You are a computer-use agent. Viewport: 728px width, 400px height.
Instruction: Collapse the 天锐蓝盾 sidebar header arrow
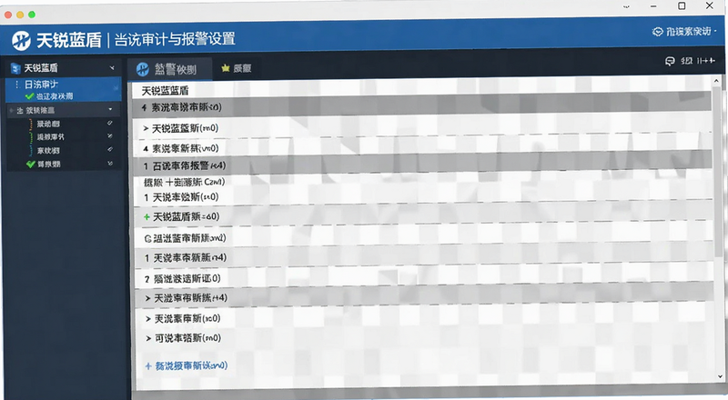(x=112, y=68)
